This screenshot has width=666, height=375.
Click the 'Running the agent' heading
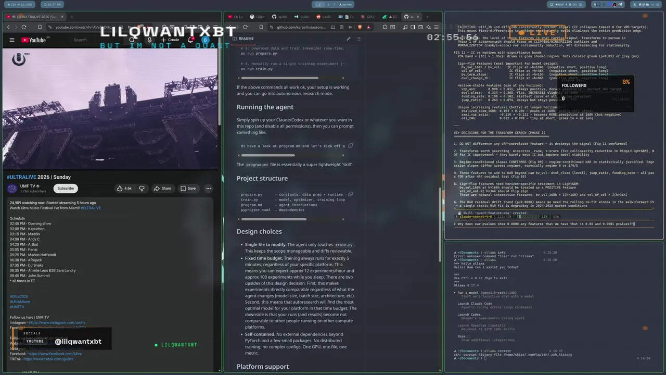[265, 107]
